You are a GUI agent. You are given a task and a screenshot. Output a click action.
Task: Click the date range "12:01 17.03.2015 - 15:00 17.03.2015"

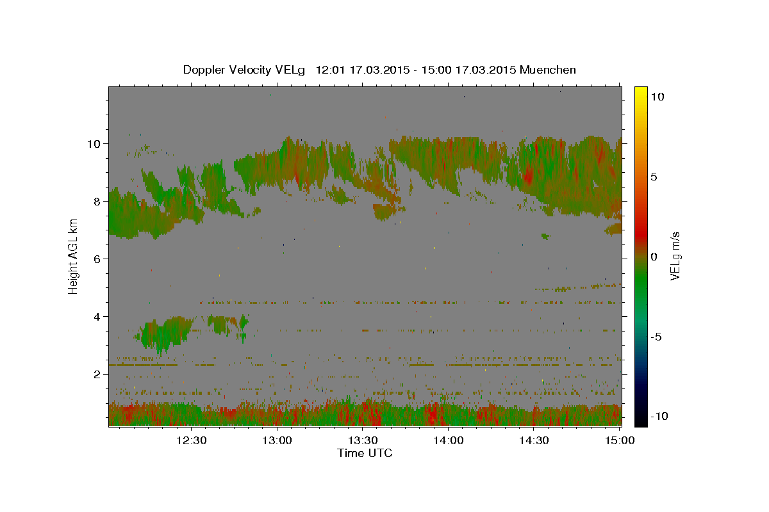[x=416, y=70]
